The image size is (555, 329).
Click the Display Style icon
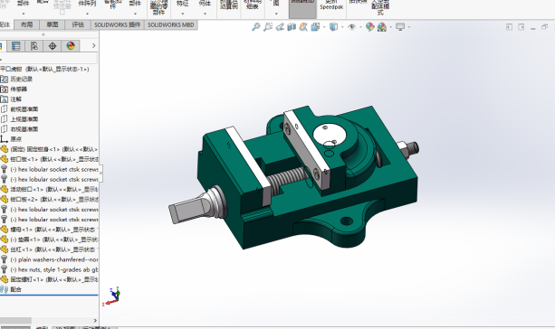click(x=333, y=27)
